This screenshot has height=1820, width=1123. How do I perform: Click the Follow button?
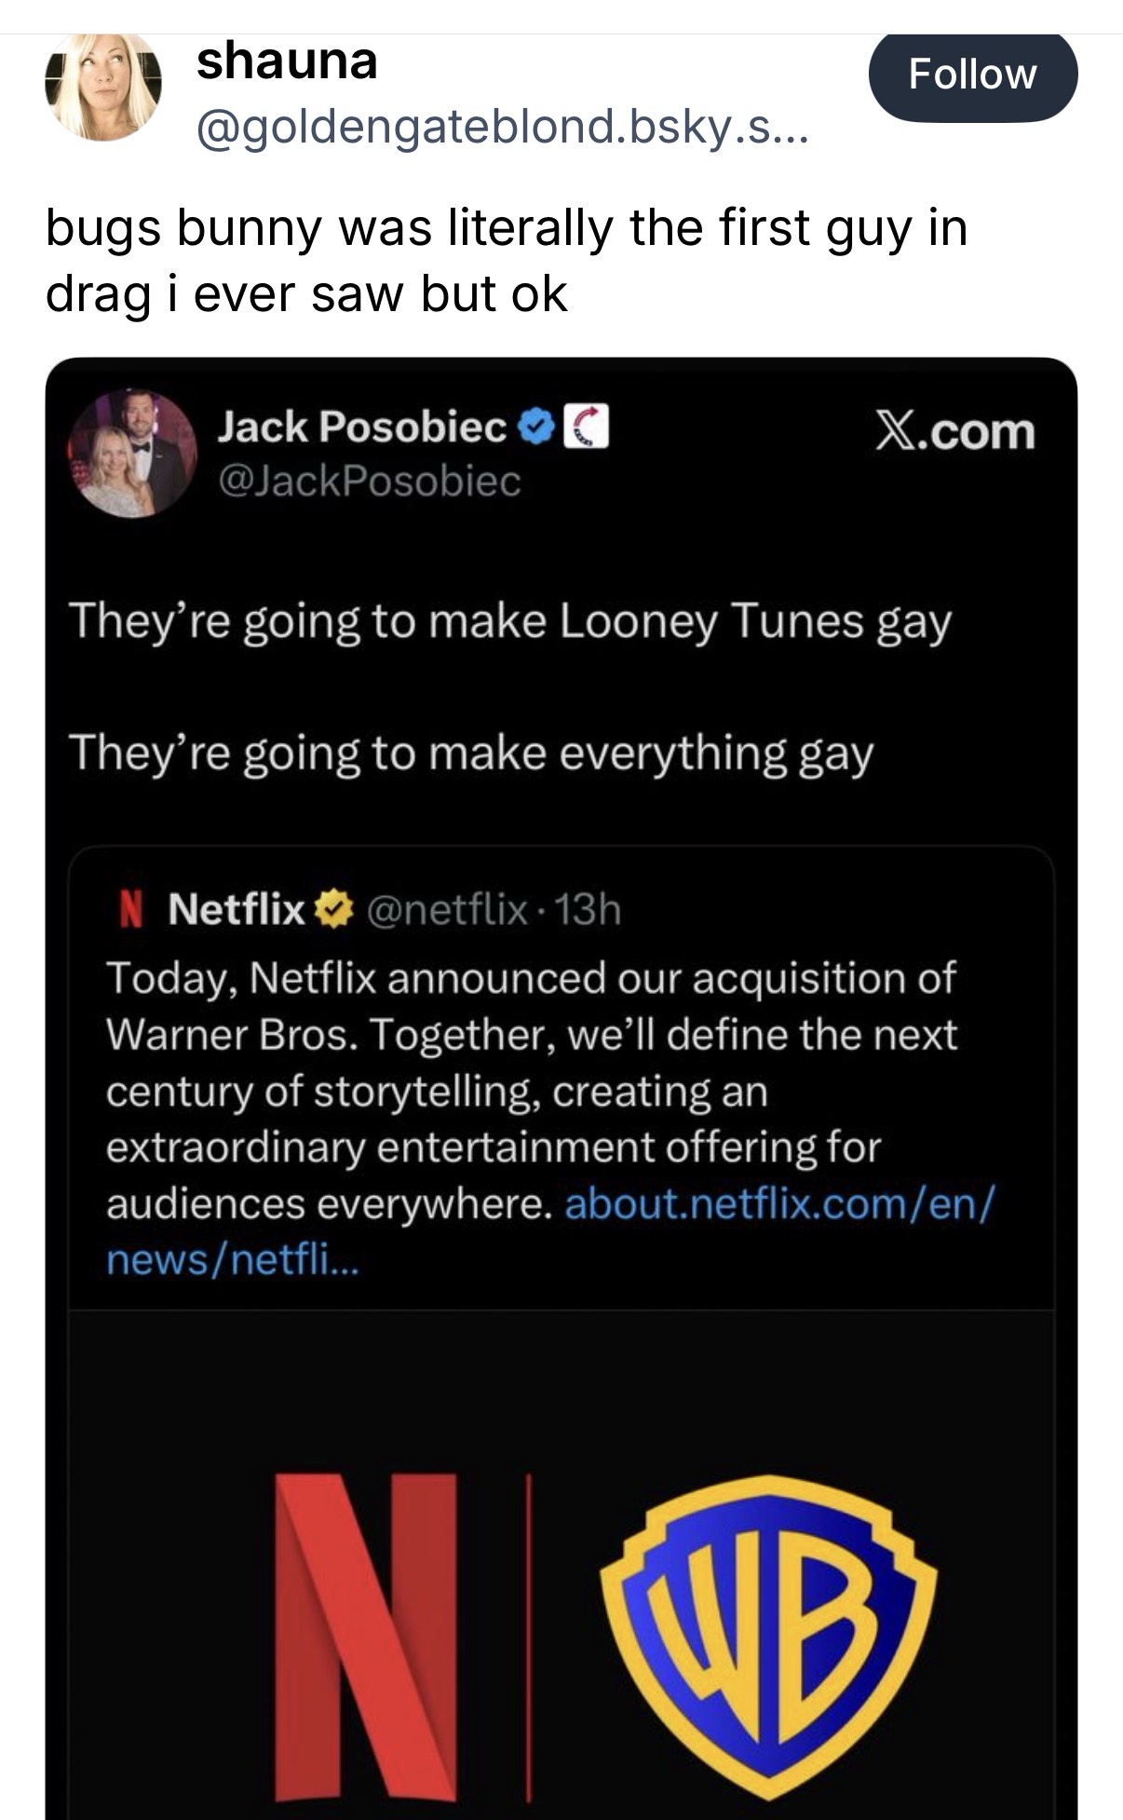(x=972, y=75)
